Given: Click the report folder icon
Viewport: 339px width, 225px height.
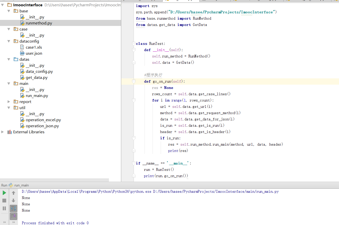Looking at the screenshot, I should click(16, 102).
